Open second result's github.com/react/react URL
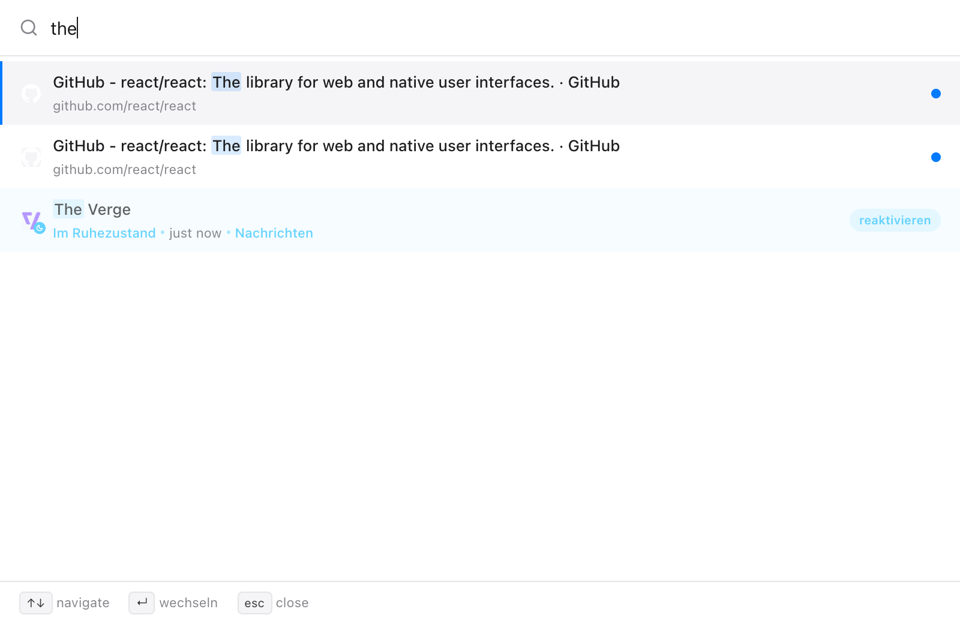The width and height of the screenshot is (960, 624). point(124,170)
